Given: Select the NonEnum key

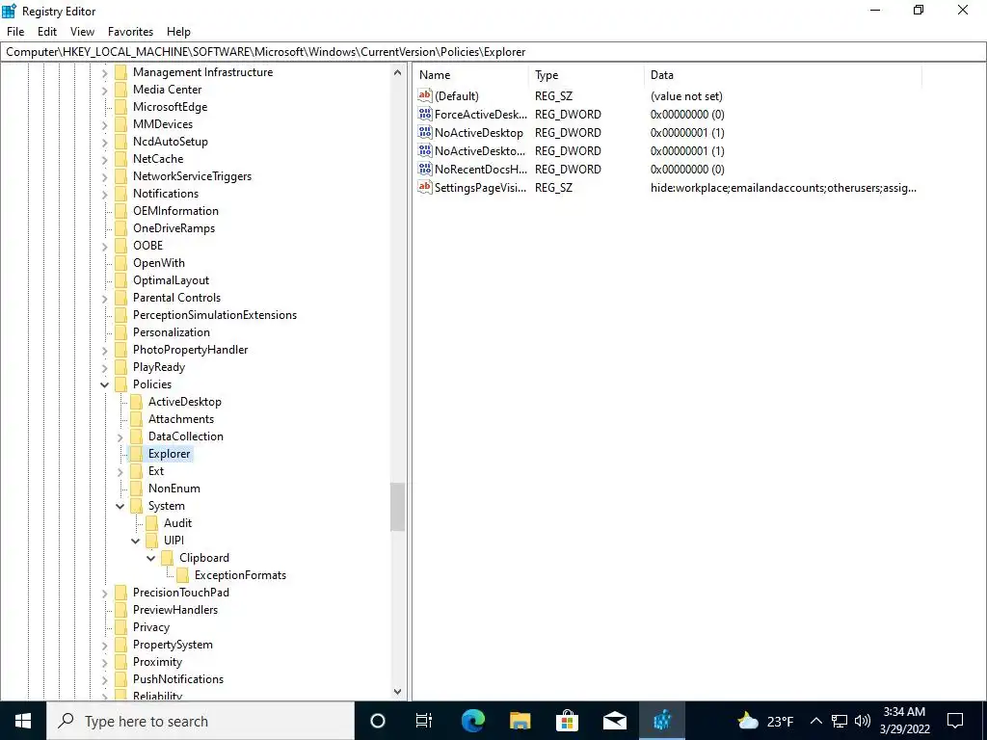Looking at the screenshot, I should pos(174,489).
